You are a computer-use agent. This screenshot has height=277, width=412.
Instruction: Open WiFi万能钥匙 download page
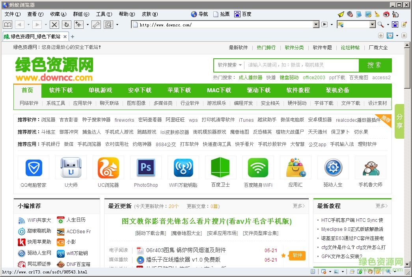point(183,167)
